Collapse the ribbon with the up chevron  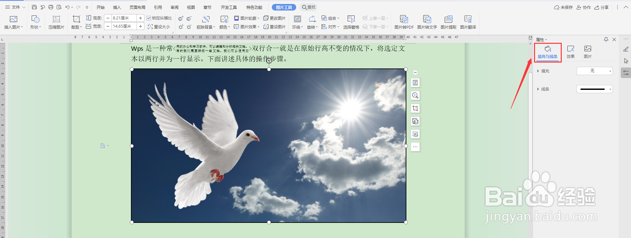click(626, 7)
